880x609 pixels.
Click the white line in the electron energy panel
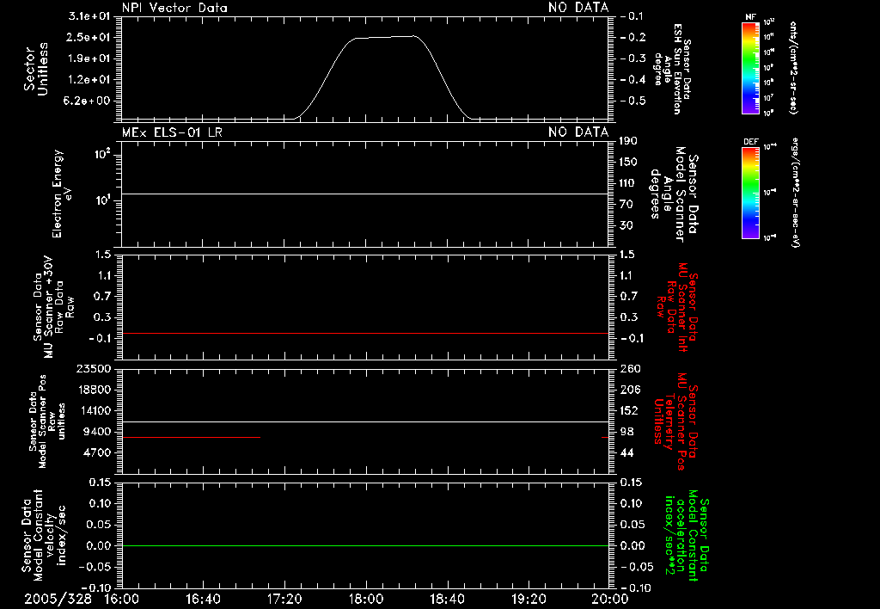(365, 194)
